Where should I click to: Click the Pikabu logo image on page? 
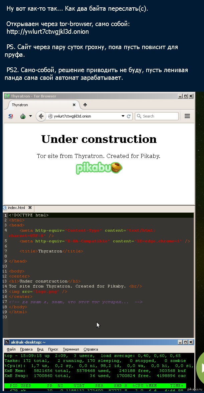pyautogui.click(x=99, y=168)
